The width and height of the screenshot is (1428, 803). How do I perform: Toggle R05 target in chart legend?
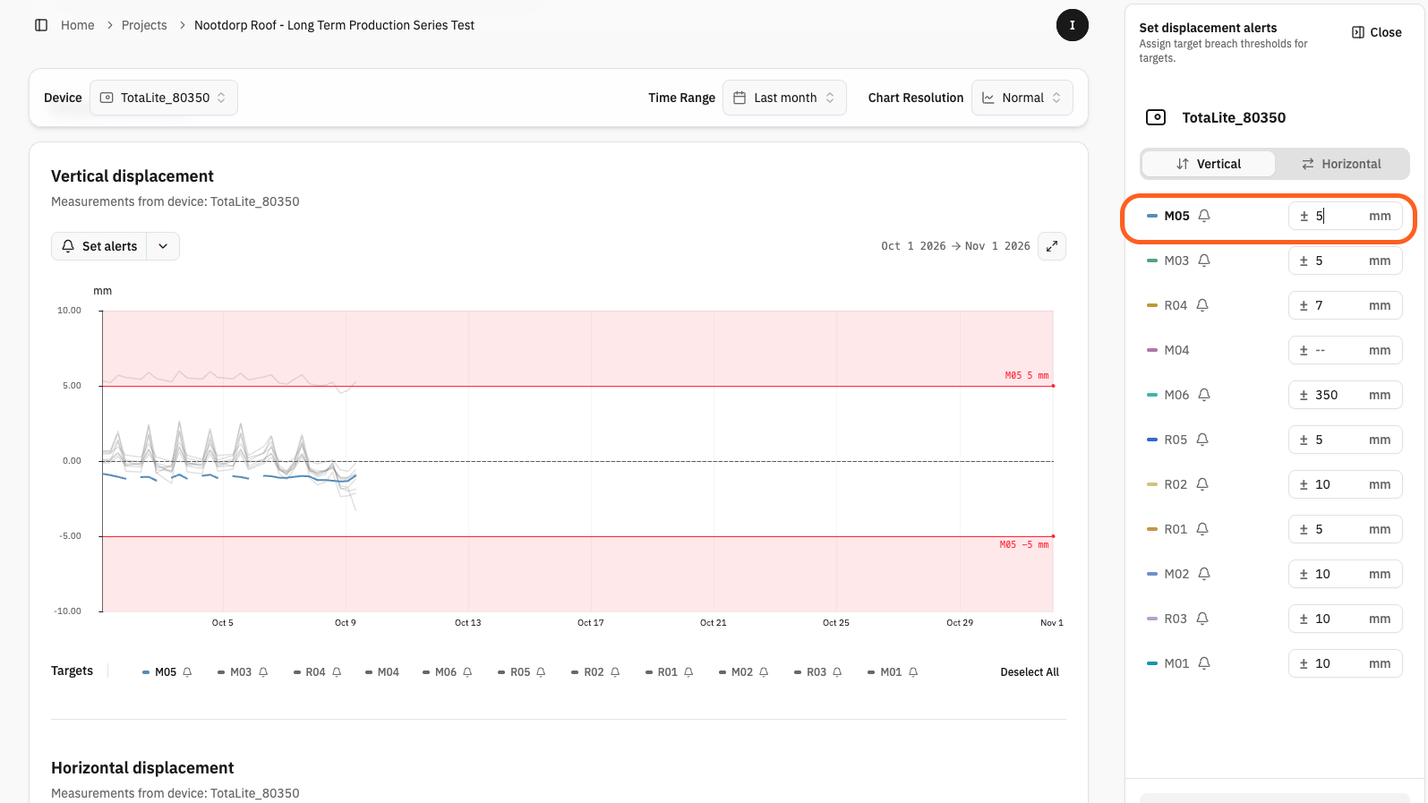click(x=522, y=672)
